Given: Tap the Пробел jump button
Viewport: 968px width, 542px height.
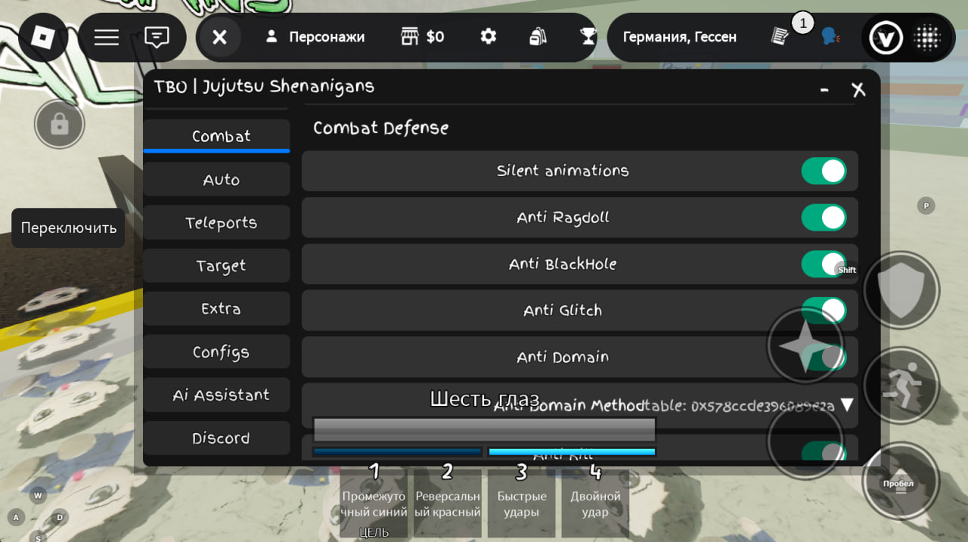Looking at the screenshot, I should pyautogui.click(x=900, y=482).
